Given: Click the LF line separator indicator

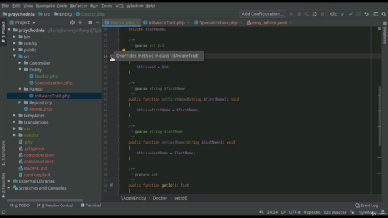Looking at the screenshot, I should pyautogui.click(x=283, y=213).
